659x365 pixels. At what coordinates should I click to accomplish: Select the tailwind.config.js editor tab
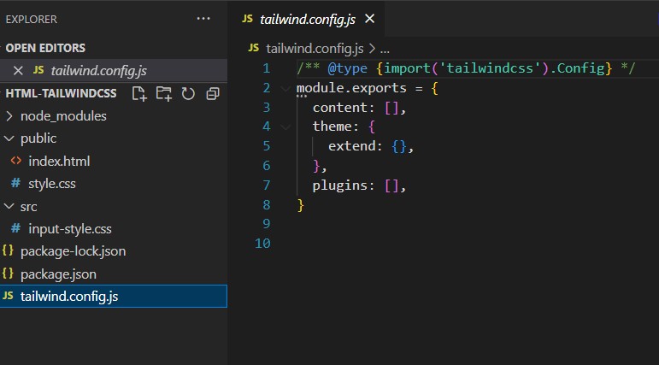(306, 19)
